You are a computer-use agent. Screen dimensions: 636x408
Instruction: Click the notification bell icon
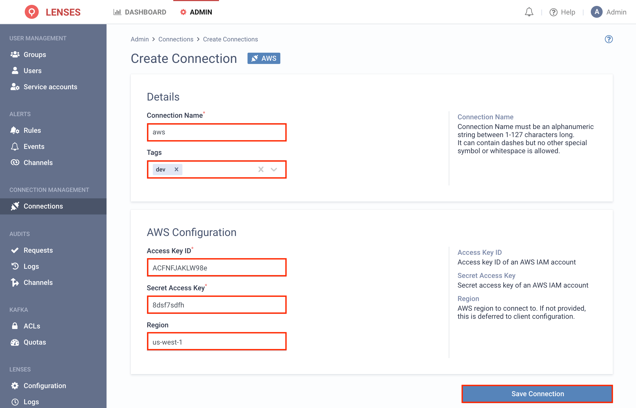coord(529,12)
